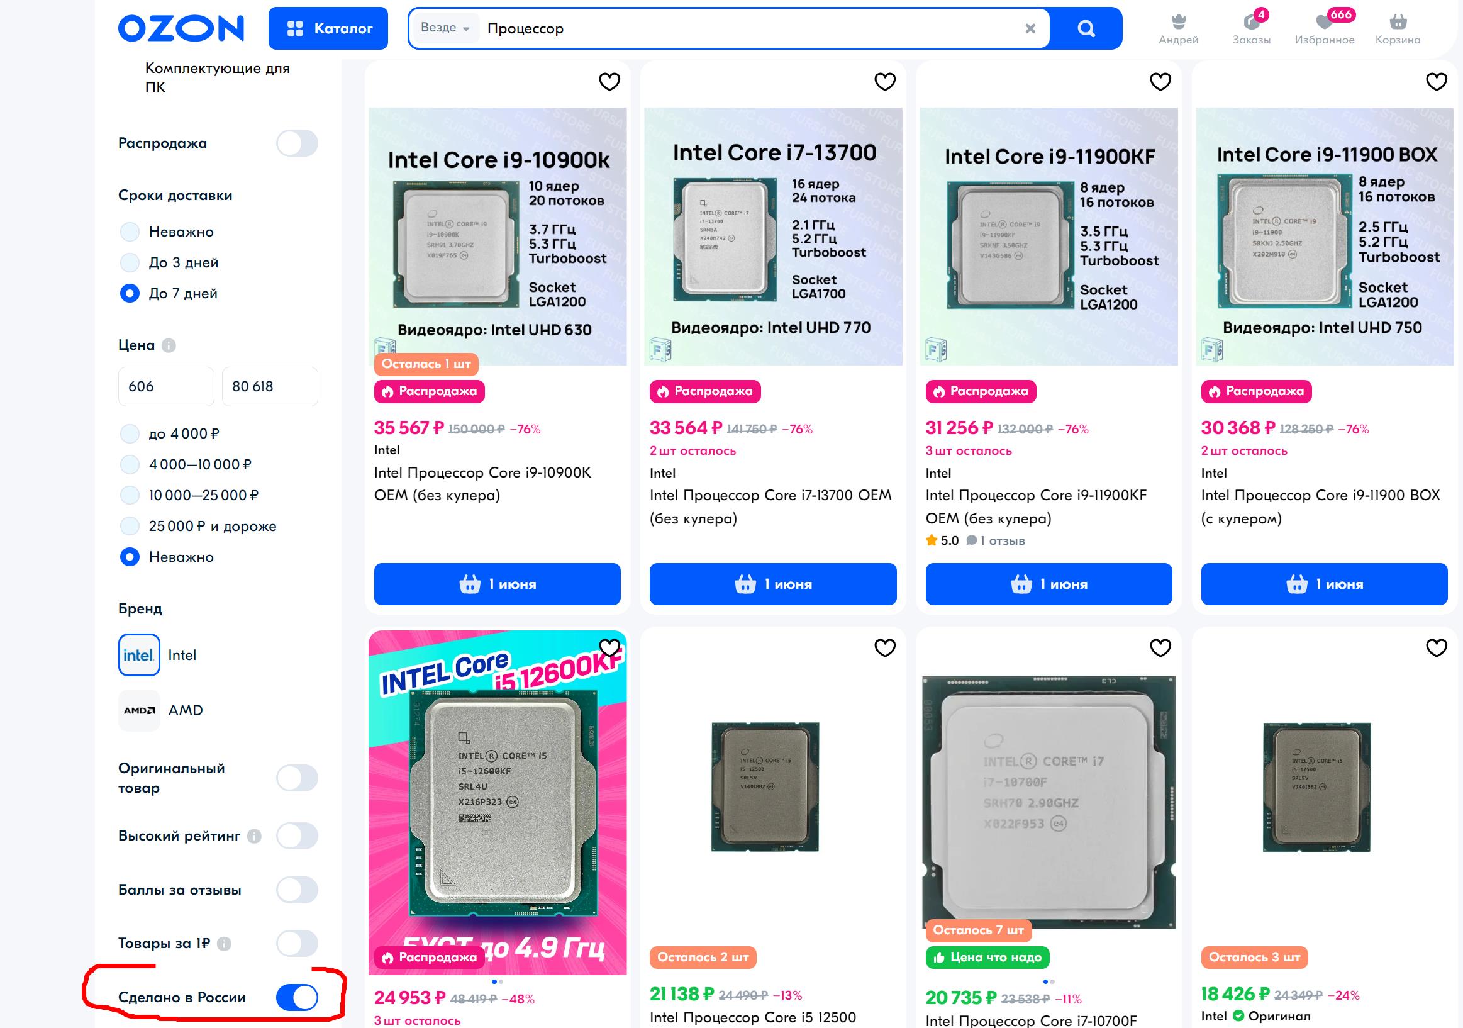Open Intel Процессор Core i7-13700 OEM title link

coord(770,506)
